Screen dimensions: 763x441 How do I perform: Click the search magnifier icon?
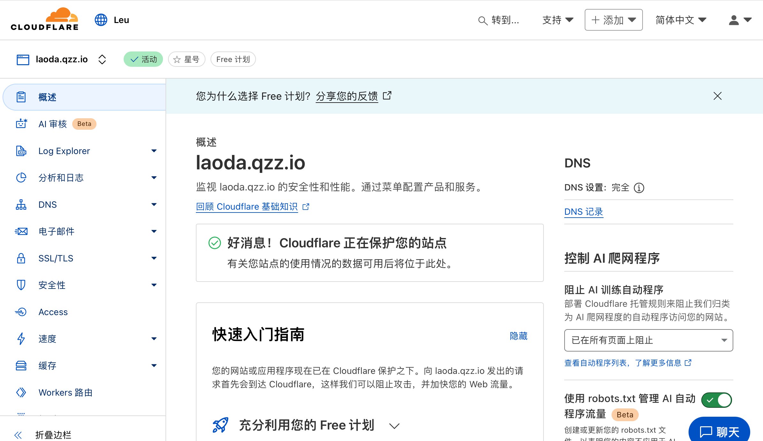click(x=482, y=20)
